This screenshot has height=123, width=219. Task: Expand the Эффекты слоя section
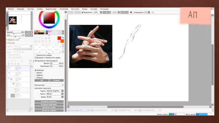click(13, 40)
